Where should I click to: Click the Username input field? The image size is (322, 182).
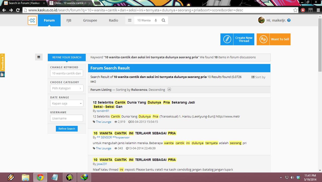coord(67,118)
